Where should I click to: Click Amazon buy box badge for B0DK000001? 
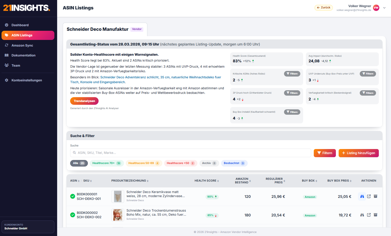click(x=310, y=197)
